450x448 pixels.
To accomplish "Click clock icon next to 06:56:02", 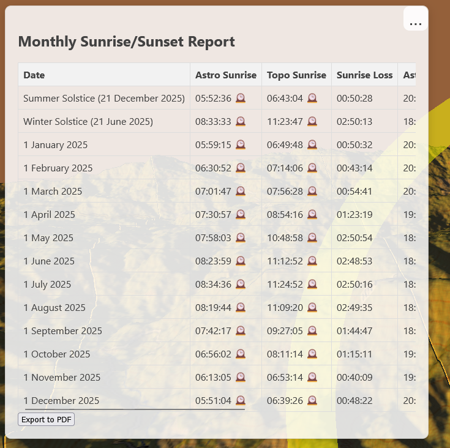I will click(241, 354).
